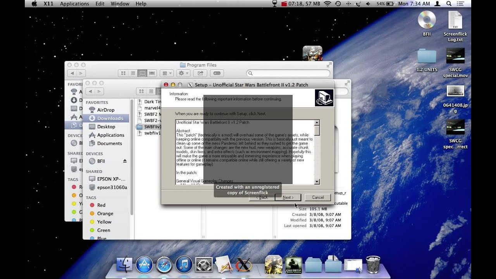Select list view in Program Files window
Viewport: 496px width, 279px height.
click(133, 73)
